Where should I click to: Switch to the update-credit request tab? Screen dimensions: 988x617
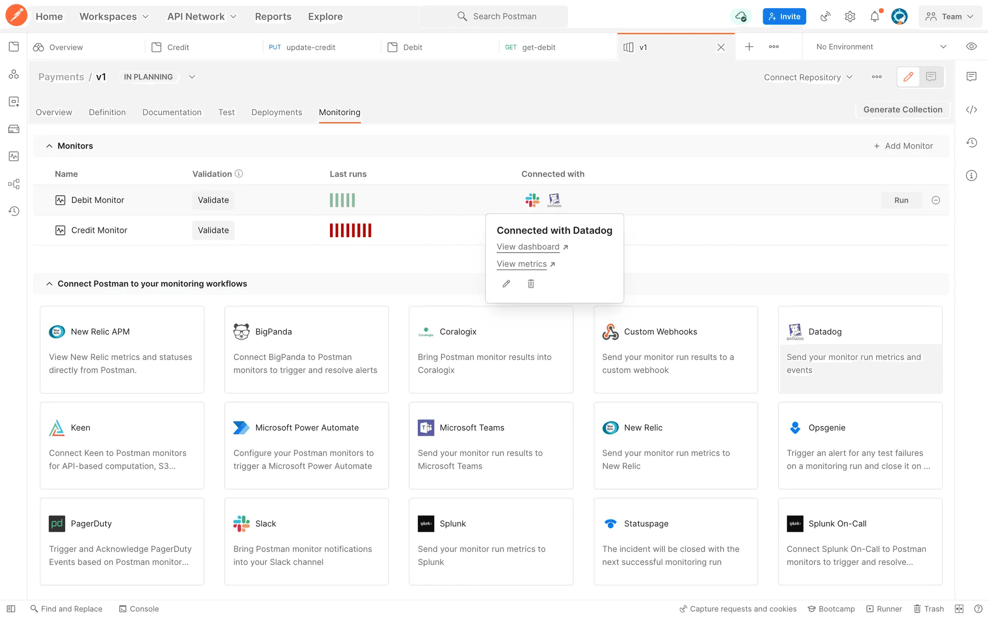pyautogui.click(x=322, y=47)
